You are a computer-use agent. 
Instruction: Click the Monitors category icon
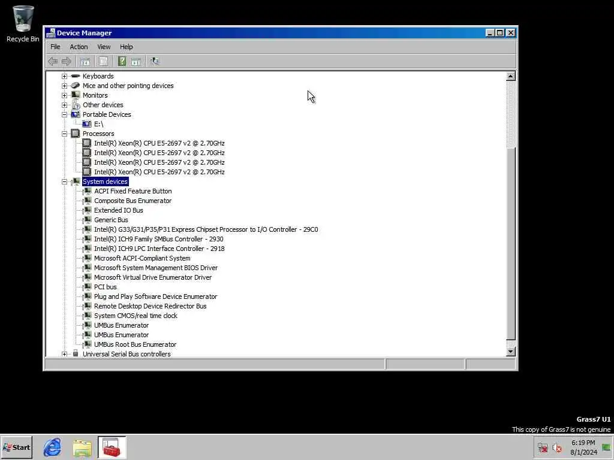(x=76, y=95)
